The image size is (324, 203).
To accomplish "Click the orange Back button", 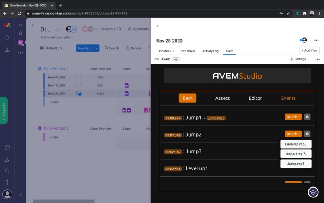I will (187, 98).
